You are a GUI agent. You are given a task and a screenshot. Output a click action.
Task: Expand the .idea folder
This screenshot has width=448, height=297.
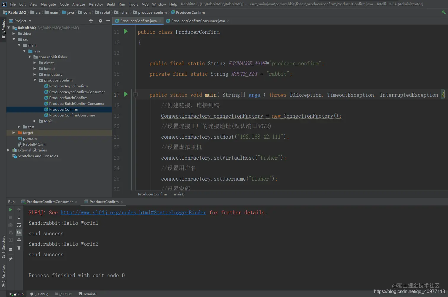pyautogui.click(x=14, y=33)
